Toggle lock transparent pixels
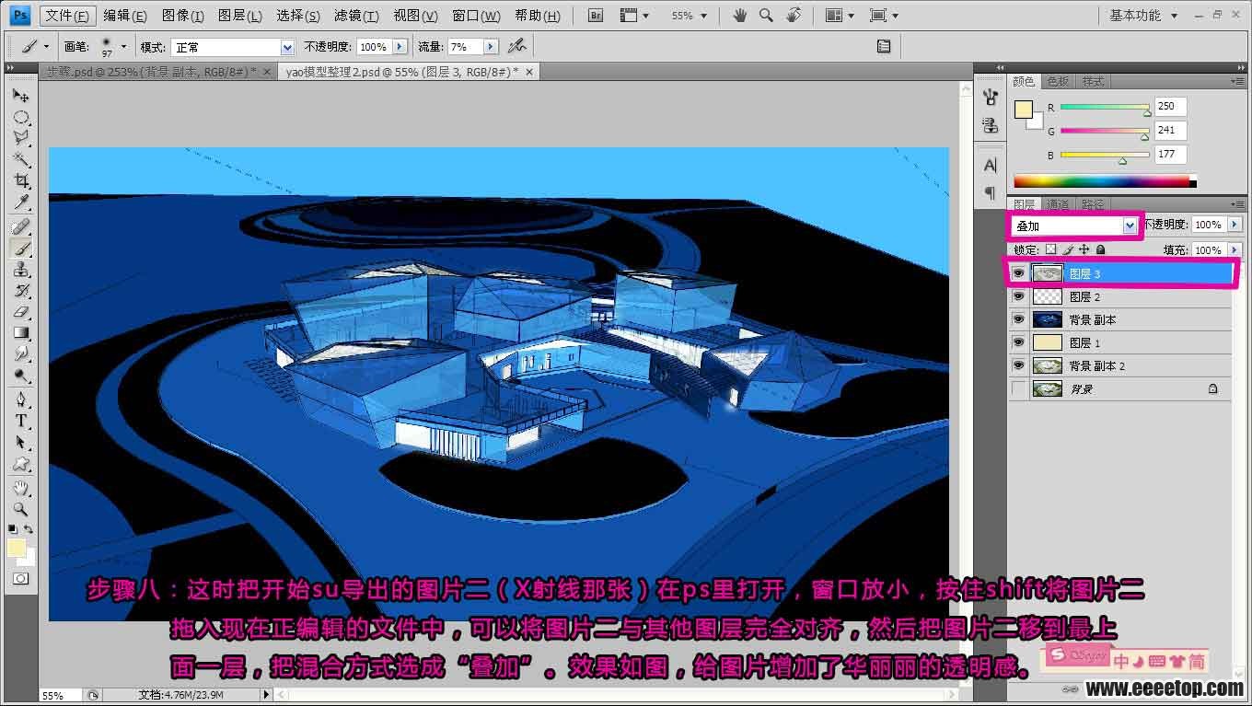 point(1050,249)
